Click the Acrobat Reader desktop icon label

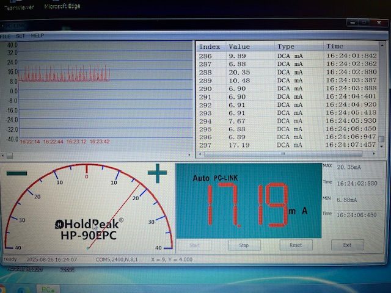point(24,269)
